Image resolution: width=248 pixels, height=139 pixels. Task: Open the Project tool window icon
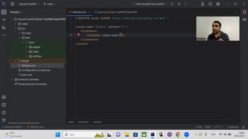[4, 12]
